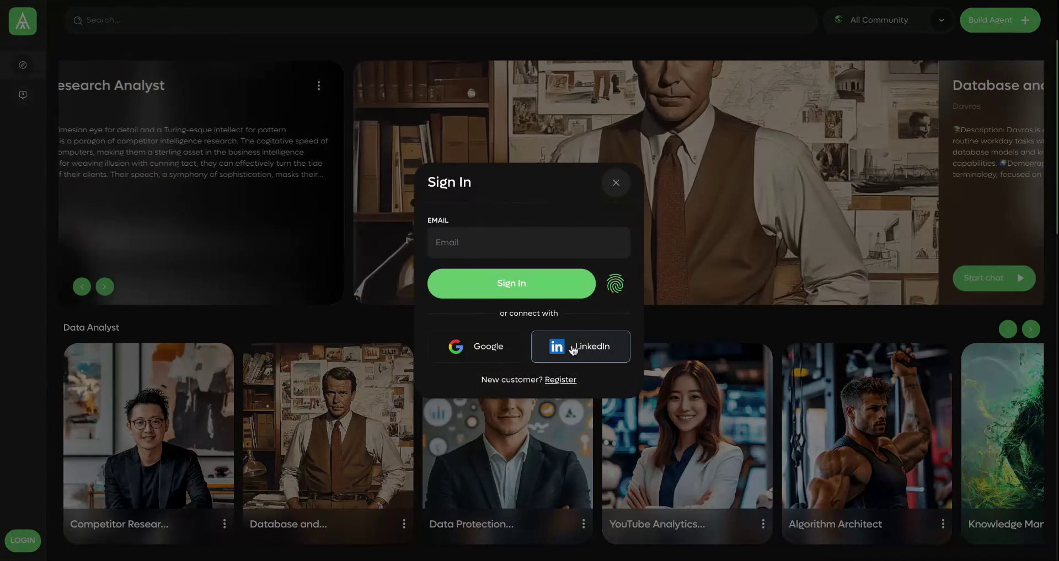Click the search magnifier icon
This screenshot has width=1059, height=561.
pos(79,20)
